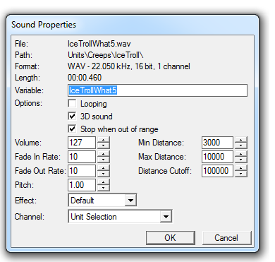275x262 pixels.
Task: Increase Distance Cutoff with up spinner arrow
Action: [x=240, y=168]
